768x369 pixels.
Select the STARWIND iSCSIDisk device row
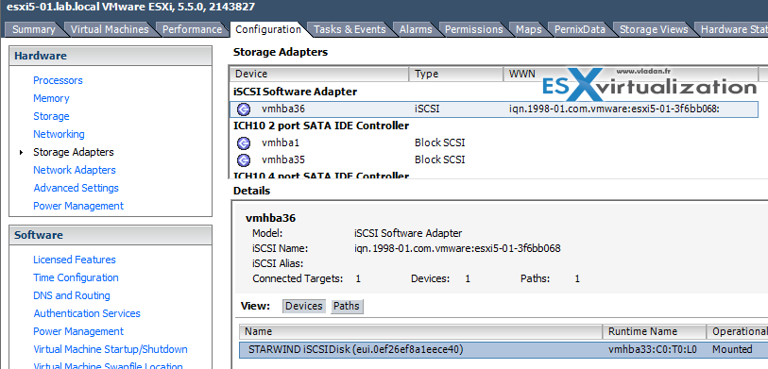pyautogui.click(x=504, y=349)
